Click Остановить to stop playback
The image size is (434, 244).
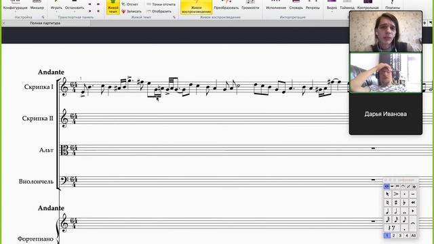pos(75,7)
